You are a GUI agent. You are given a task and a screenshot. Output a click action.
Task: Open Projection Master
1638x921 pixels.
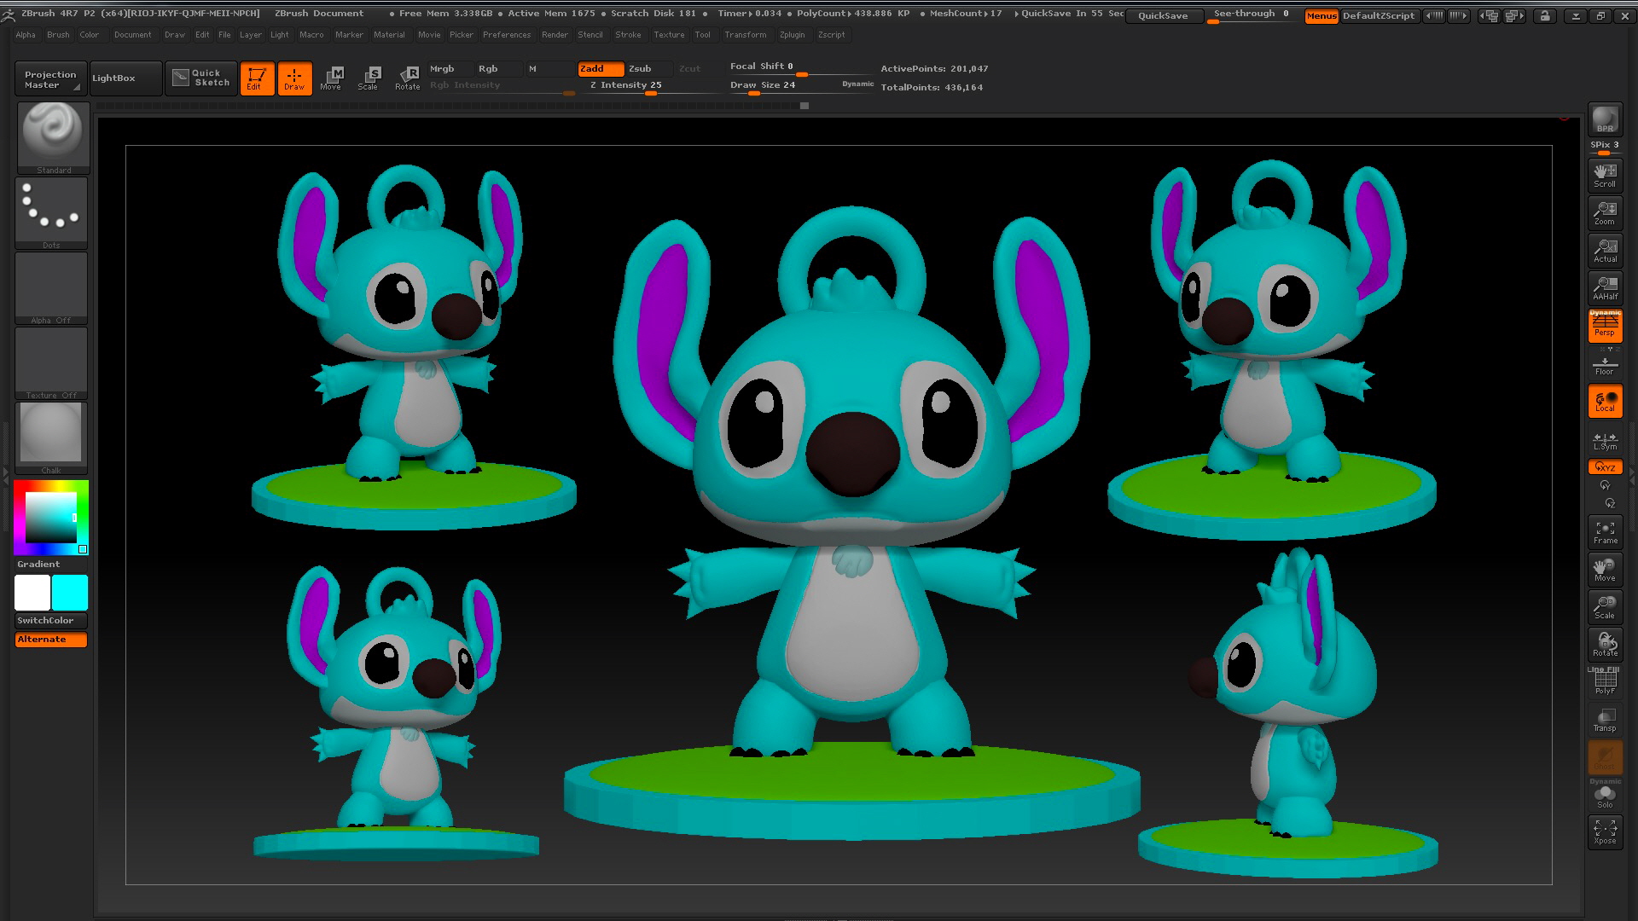coord(50,78)
